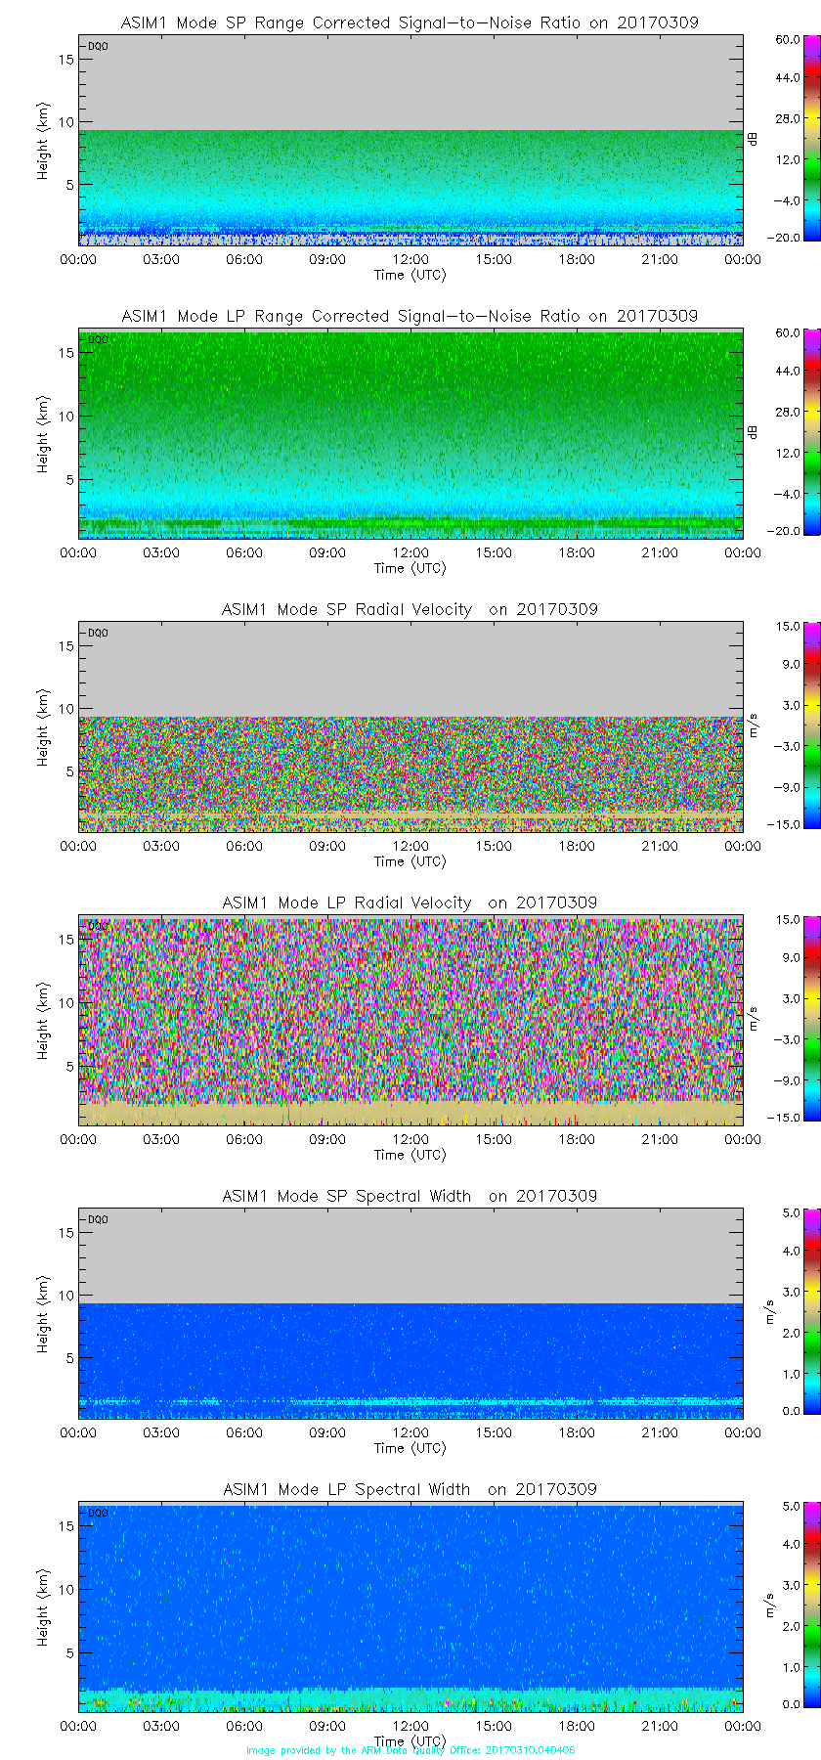Image resolution: width=821 pixels, height=1760 pixels.
Task: Click the SP Signal-to-Noise Ratio plot title
Action: [410, 22]
